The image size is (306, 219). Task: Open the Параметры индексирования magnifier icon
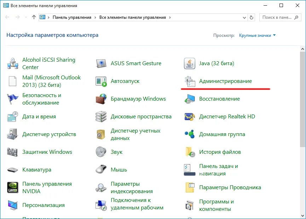pos(101,187)
